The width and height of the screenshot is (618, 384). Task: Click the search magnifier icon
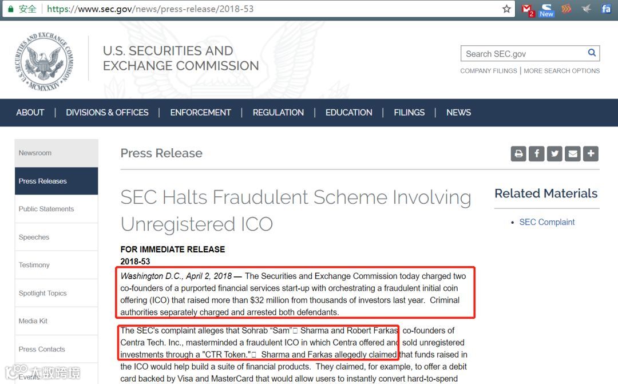tap(592, 53)
